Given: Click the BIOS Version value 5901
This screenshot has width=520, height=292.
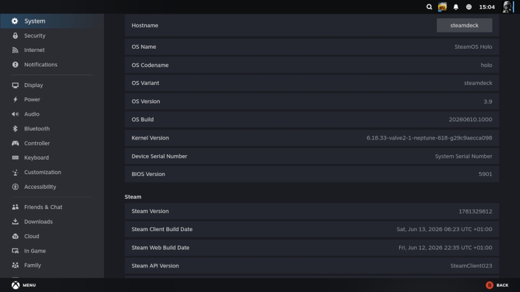Looking at the screenshot, I should point(486,174).
